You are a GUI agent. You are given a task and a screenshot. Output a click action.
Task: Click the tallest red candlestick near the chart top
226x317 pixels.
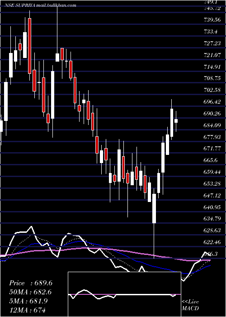[x=30, y=46]
